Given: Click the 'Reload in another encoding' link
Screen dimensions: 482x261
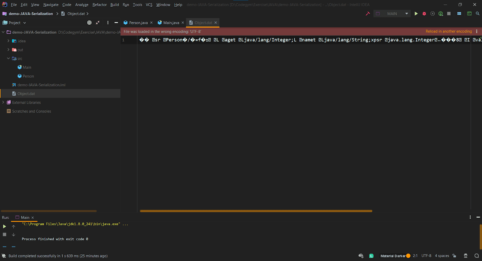Looking at the screenshot, I should pyautogui.click(x=449, y=31).
